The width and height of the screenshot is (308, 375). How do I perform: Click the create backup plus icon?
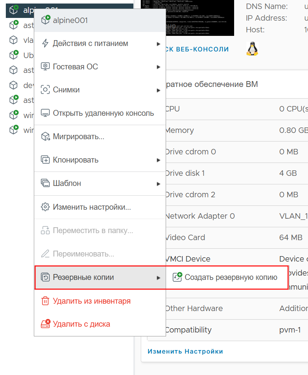(x=177, y=277)
